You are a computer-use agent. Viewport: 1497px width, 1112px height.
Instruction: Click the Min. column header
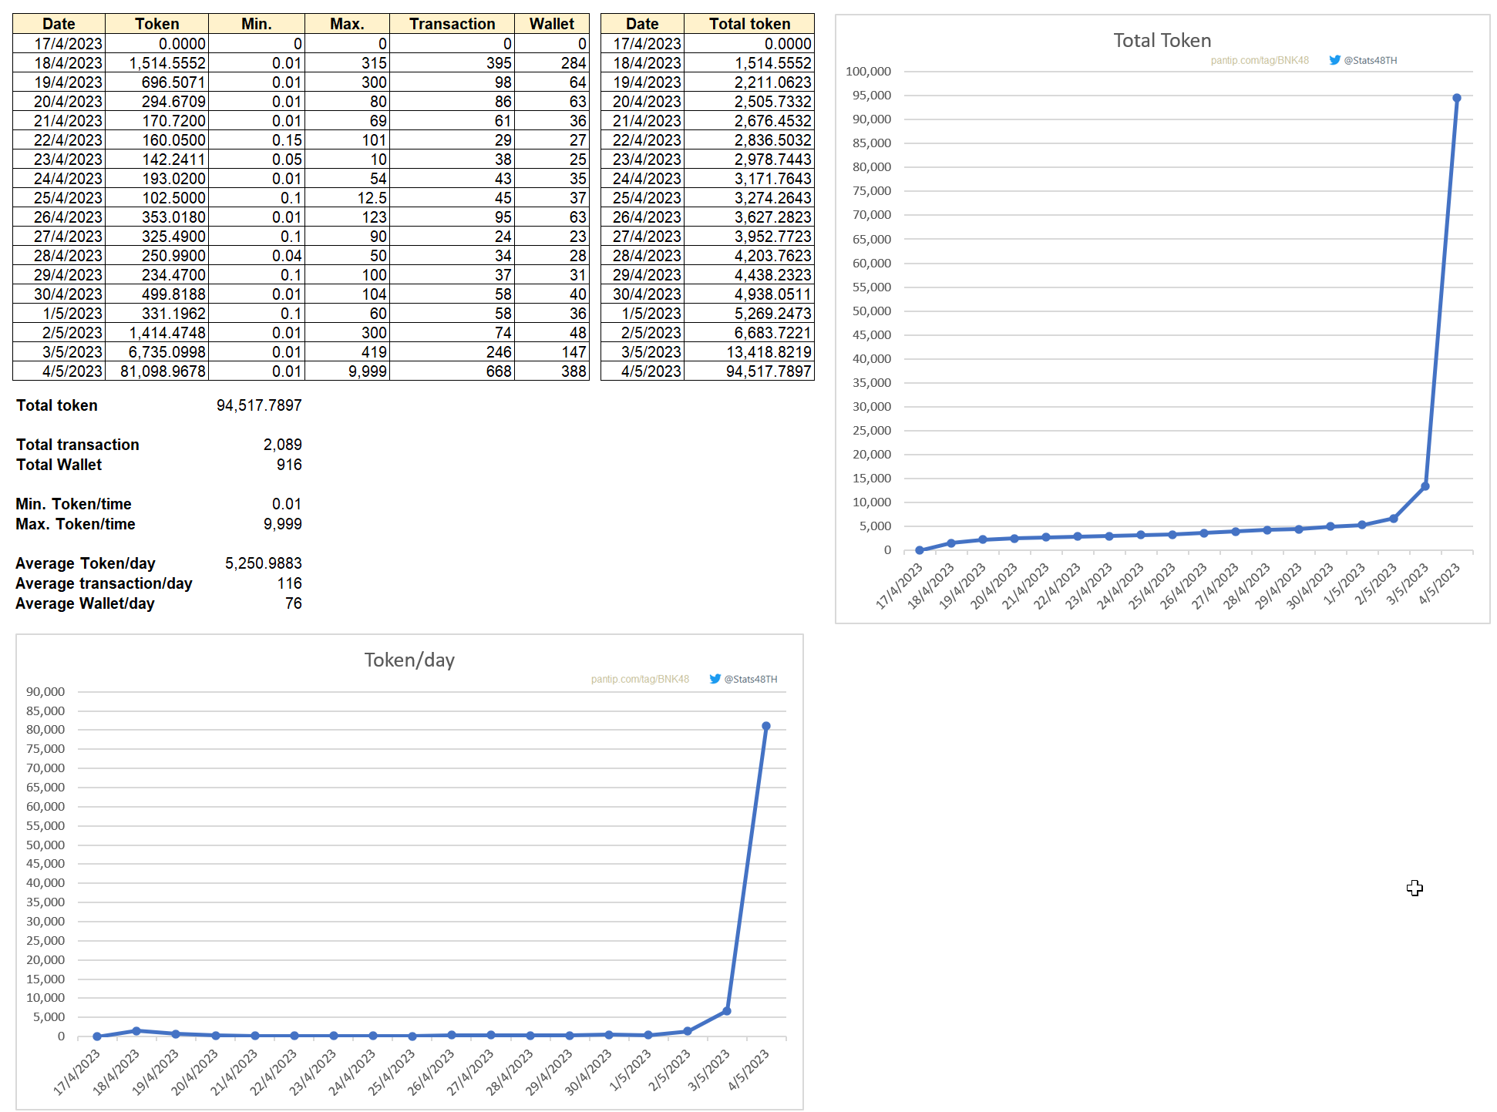click(257, 24)
